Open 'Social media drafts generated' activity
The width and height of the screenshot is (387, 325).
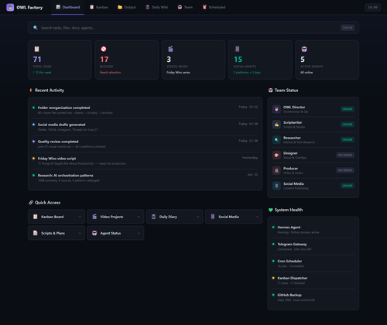[x=145, y=127]
